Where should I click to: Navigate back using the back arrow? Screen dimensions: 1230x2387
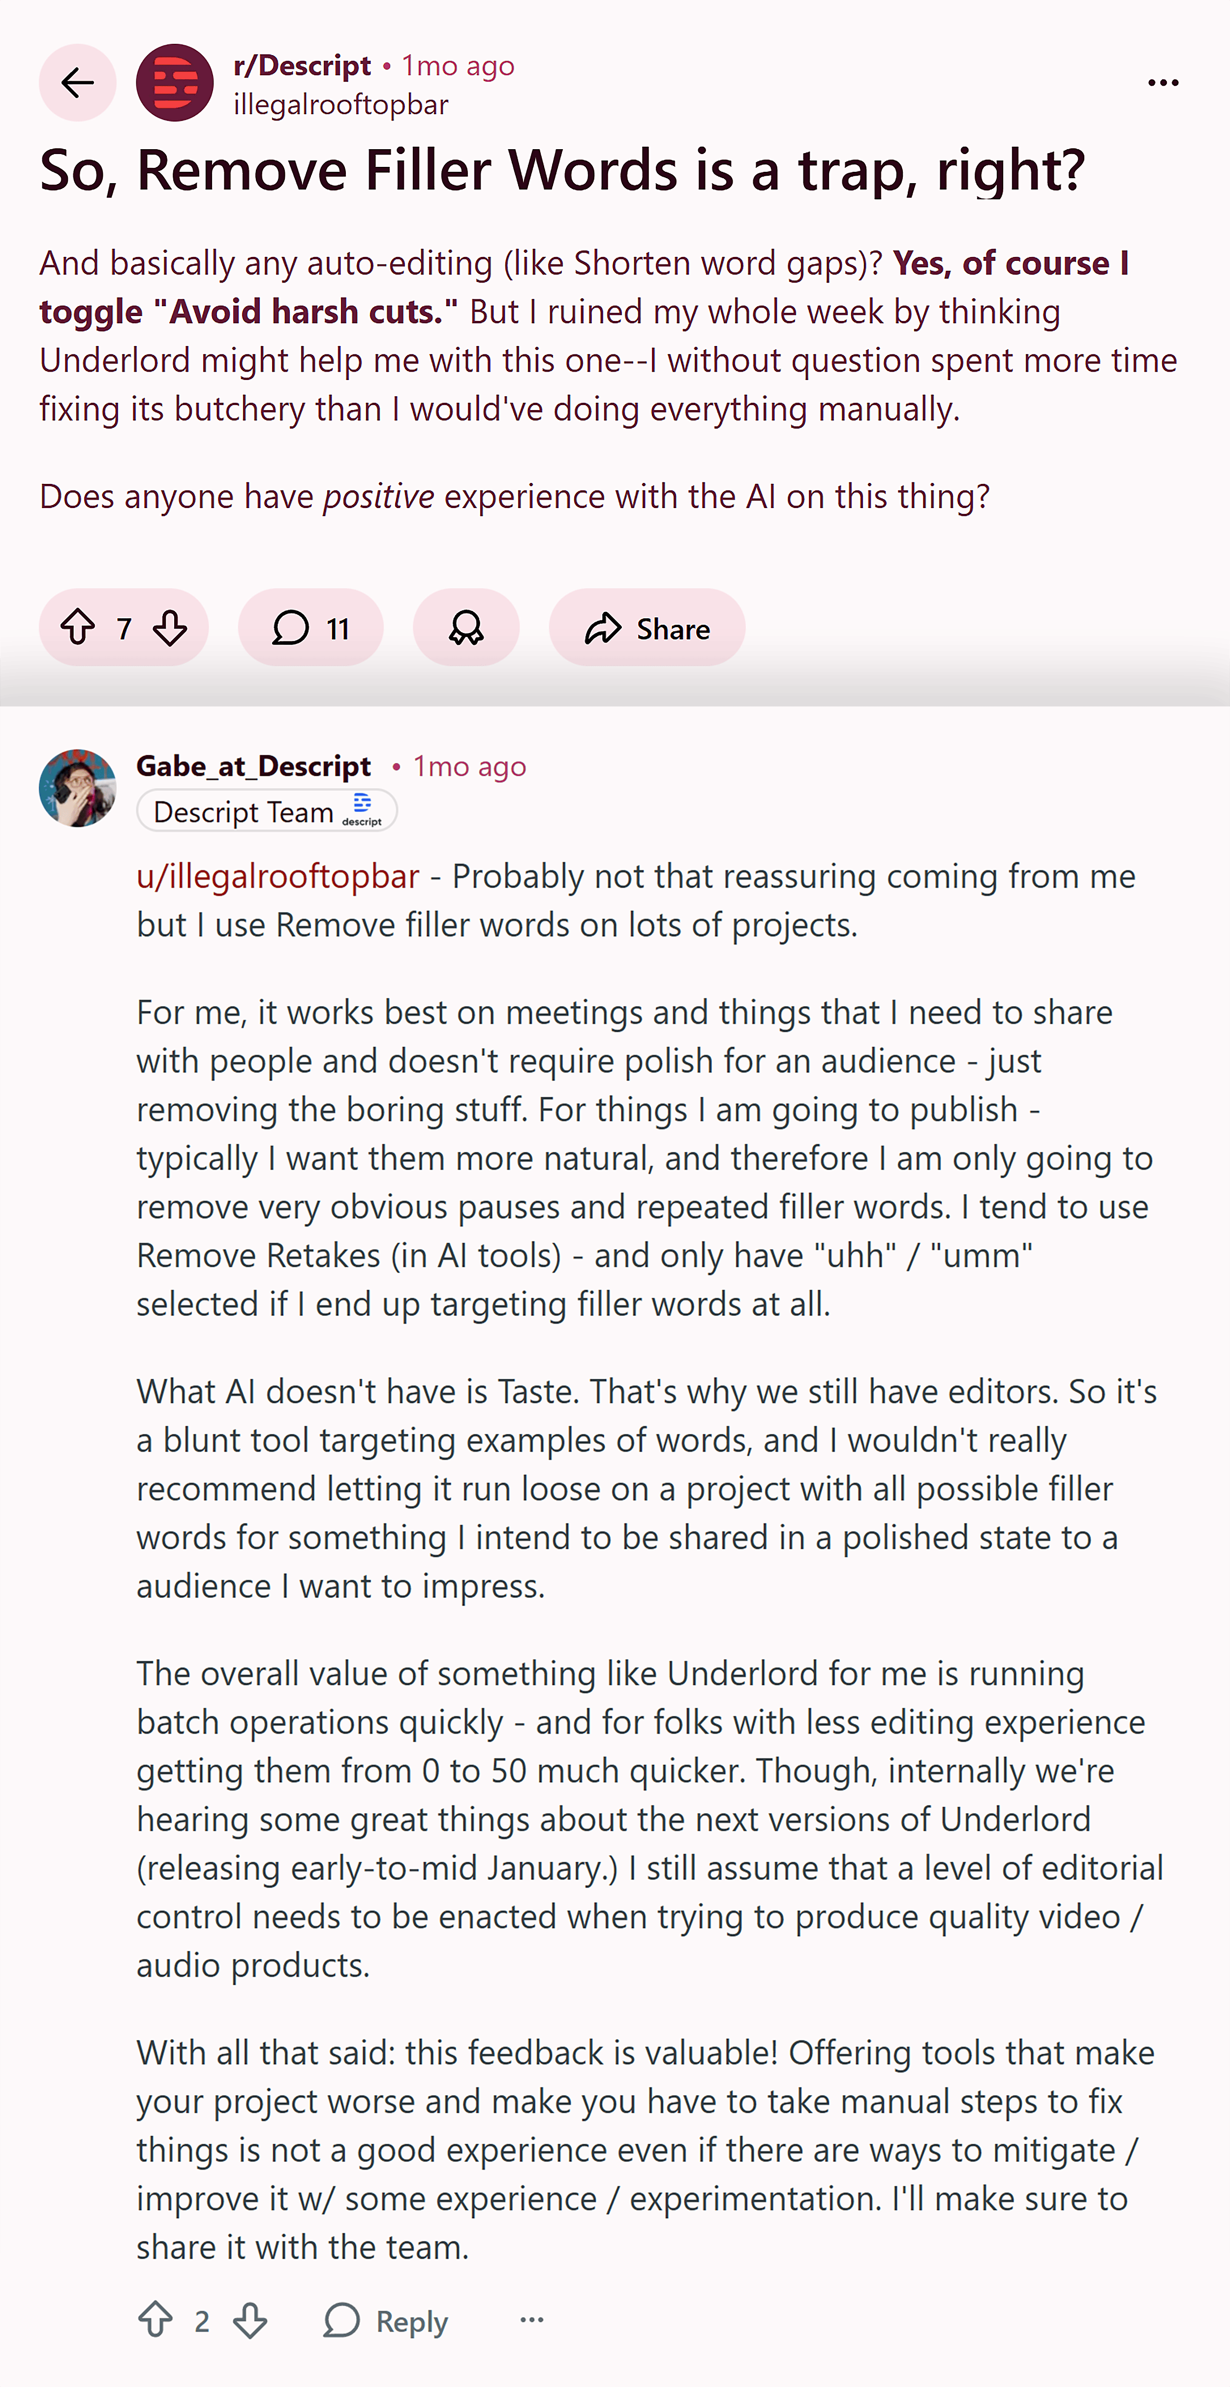(77, 83)
